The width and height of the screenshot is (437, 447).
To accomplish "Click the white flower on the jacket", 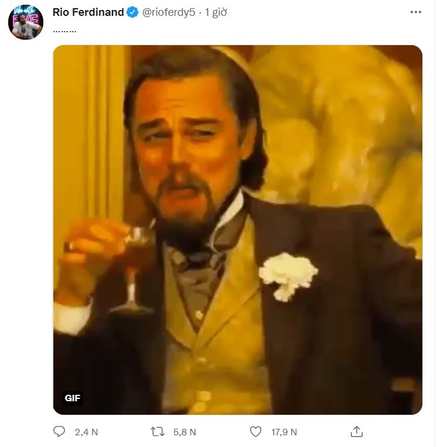I will click(x=288, y=275).
